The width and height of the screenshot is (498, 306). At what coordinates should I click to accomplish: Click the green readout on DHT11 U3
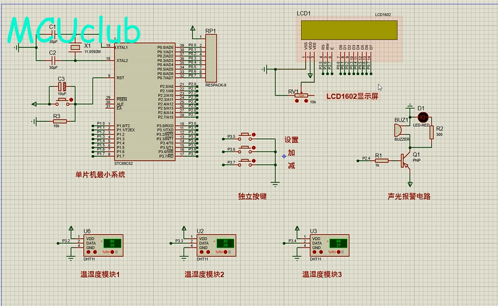[x=338, y=243]
